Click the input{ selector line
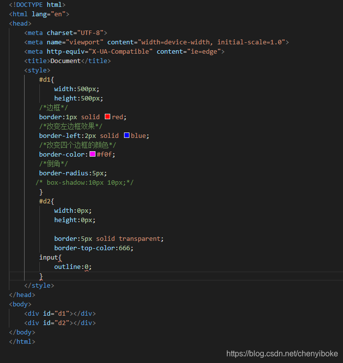This screenshot has width=343, height=363. point(50,258)
